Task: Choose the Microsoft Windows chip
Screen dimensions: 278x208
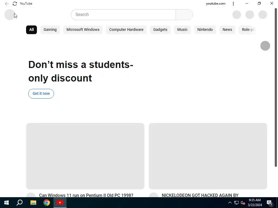Action: [83, 30]
